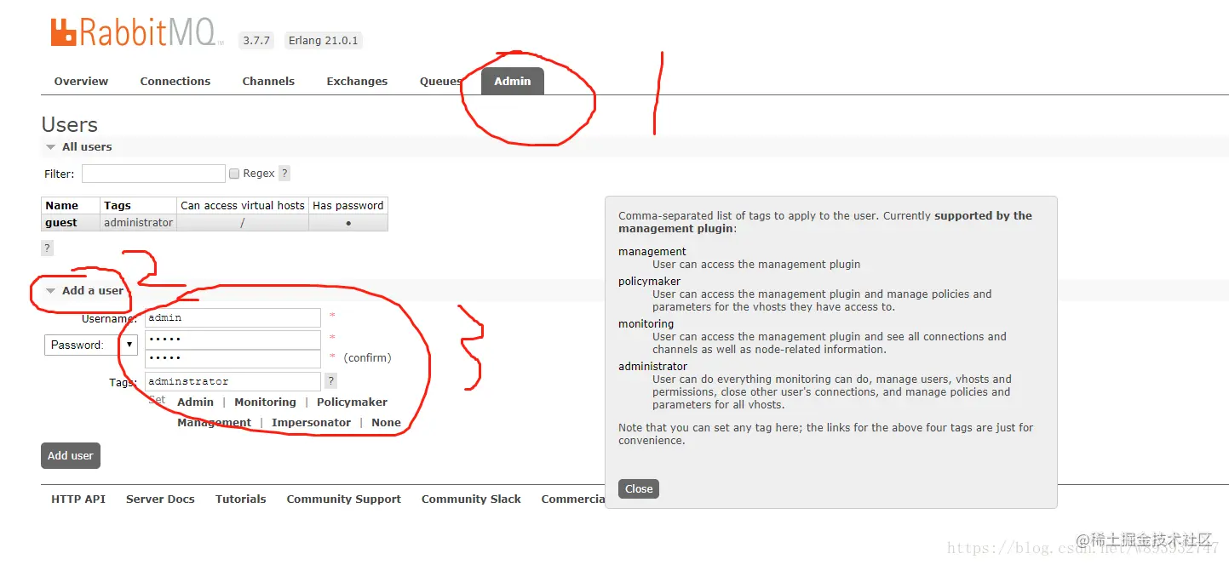Open the Password type dropdown
1229x565 pixels.
coord(90,345)
